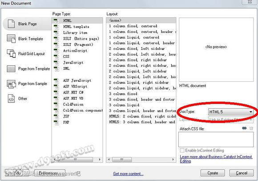Image resolution: width=258 pixels, height=181 pixels.
Task: Click the ASP.NET C# page type icon
Action: (56, 93)
